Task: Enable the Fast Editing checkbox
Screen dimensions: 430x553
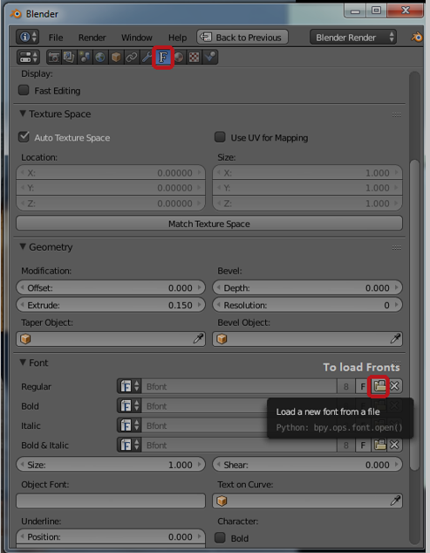Action: coord(24,90)
